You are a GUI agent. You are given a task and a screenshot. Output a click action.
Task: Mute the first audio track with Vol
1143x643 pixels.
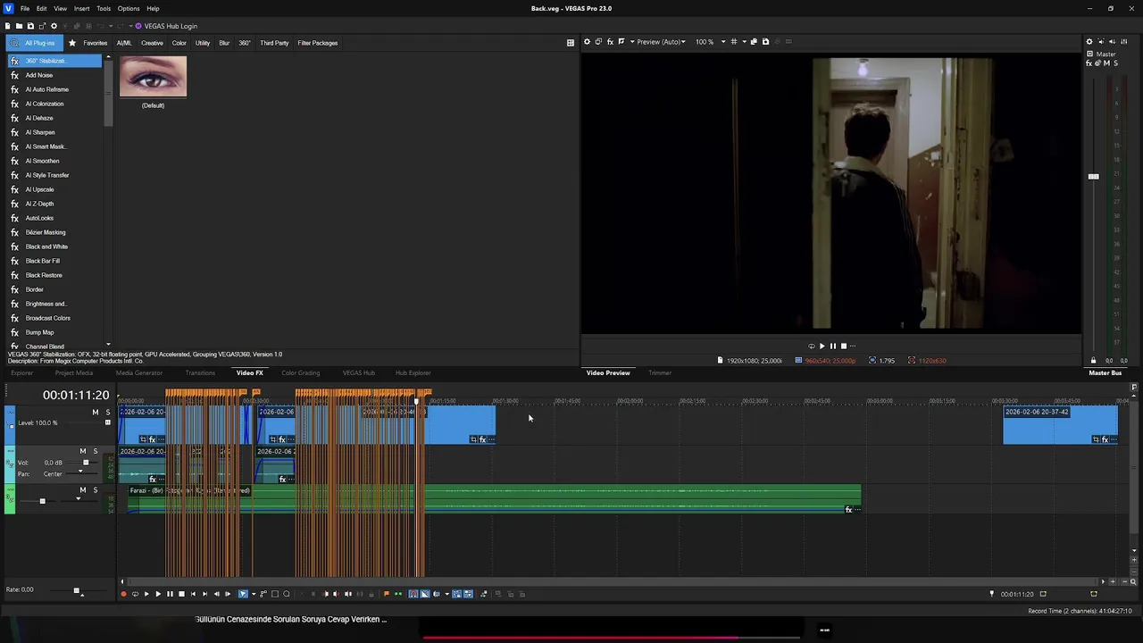pos(83,451)
